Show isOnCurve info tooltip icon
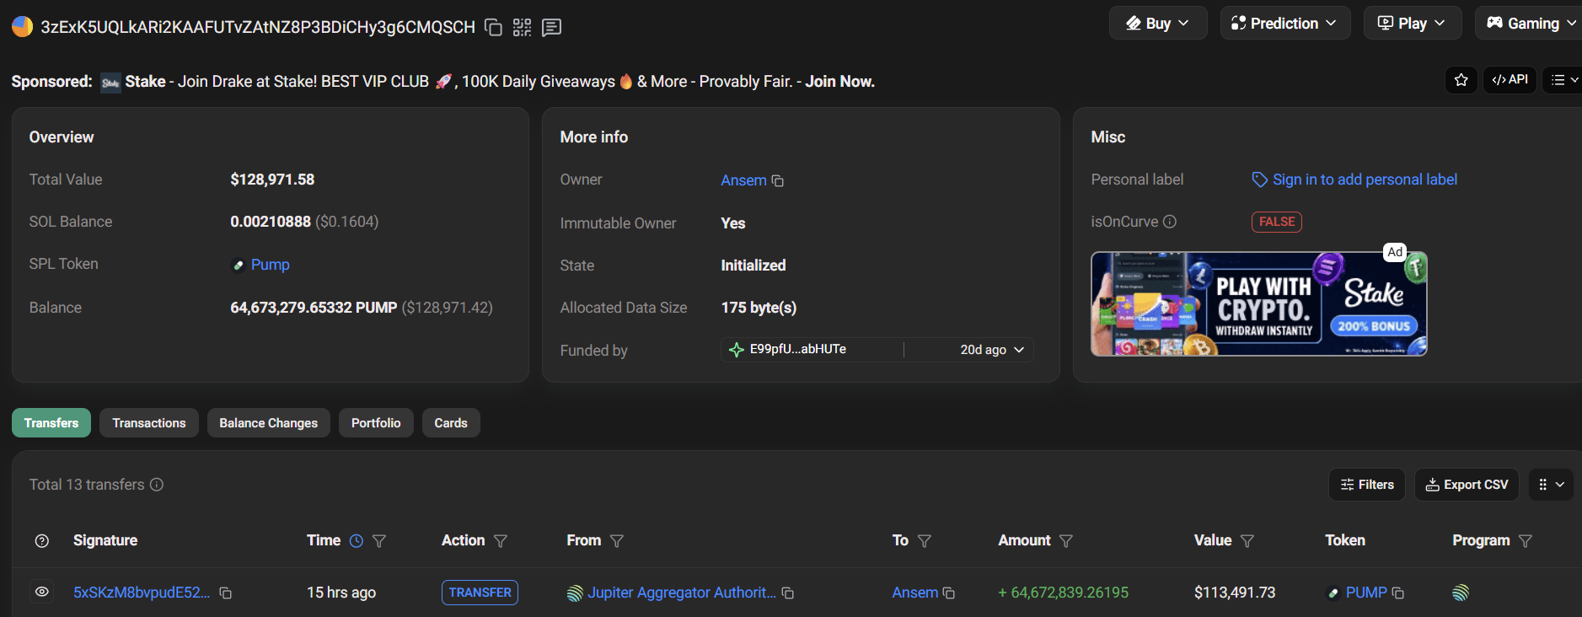Viewport: 1582px width, 617px height. click(x=1170, y=222)
